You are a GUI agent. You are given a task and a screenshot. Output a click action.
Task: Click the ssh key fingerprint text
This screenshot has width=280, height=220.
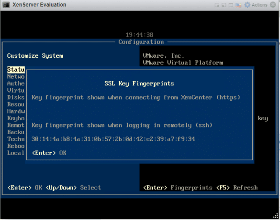coord(113,139)
